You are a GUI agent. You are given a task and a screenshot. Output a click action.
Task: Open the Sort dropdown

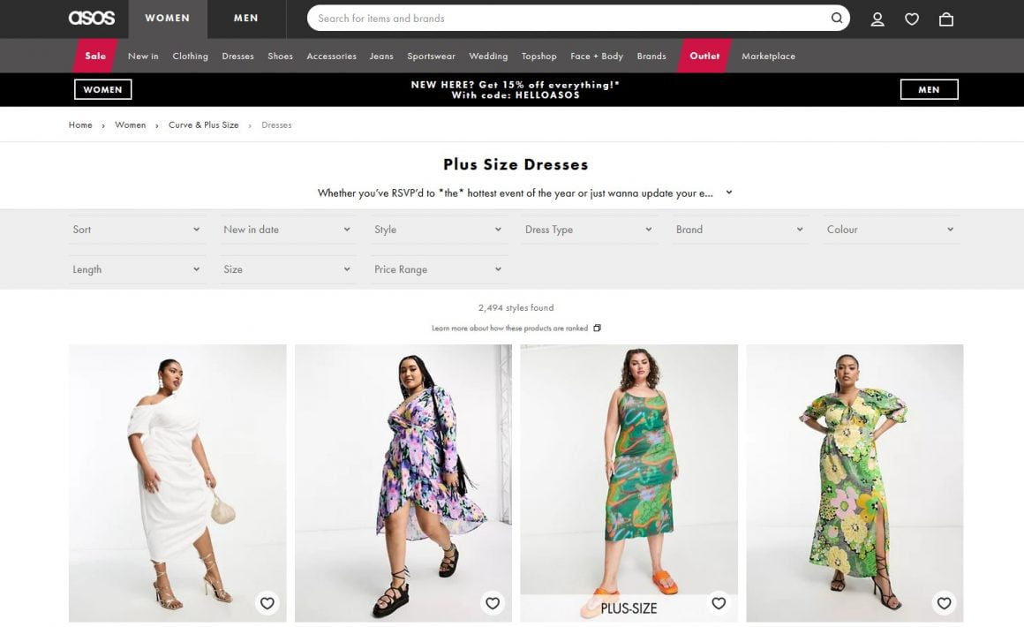137,230
